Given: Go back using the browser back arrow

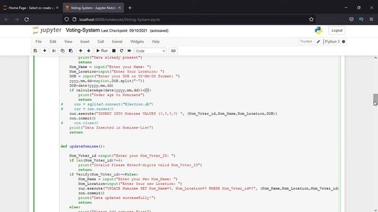Looking at the screenshot, I should pos(6,19).
